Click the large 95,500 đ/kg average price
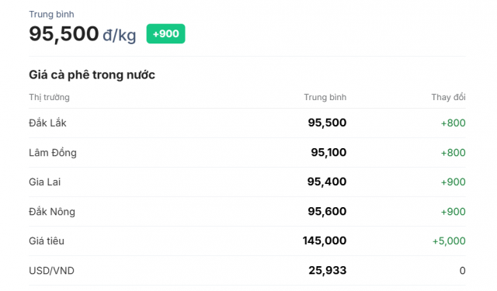The width and height of the screenshot is (497, 291). pyautogui.click(x=82, y=33)
